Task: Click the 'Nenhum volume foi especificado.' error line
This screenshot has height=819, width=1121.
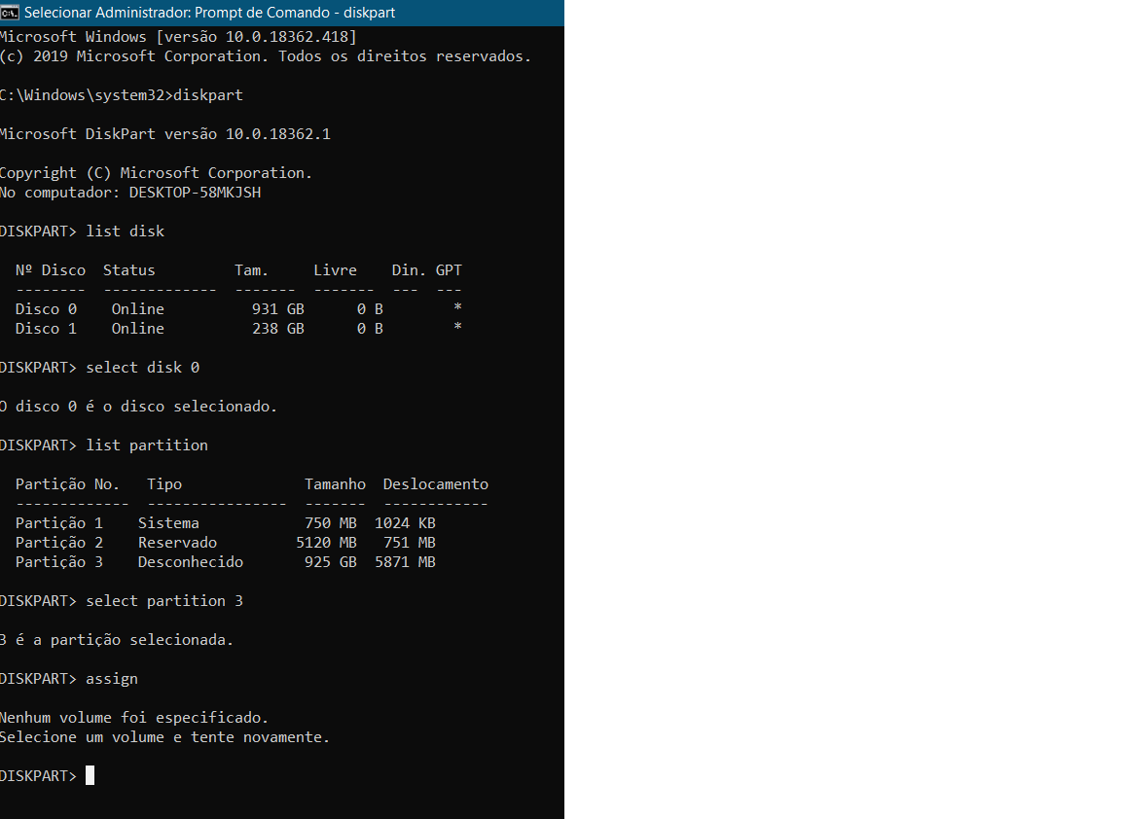Action: 134,718
